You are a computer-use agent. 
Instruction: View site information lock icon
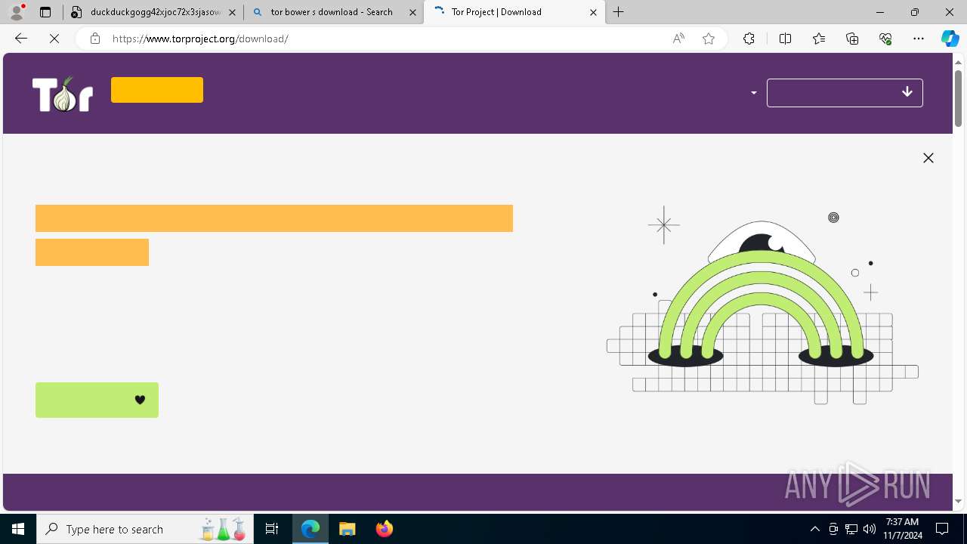(94, 39)
